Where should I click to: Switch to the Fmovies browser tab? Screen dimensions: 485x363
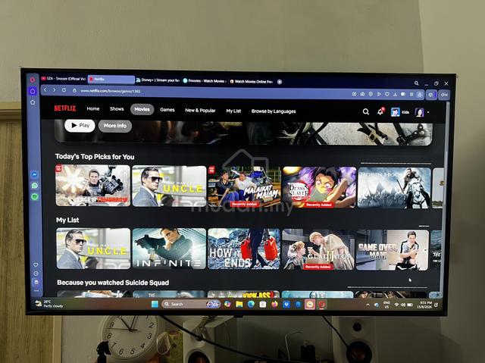(204, 81)
